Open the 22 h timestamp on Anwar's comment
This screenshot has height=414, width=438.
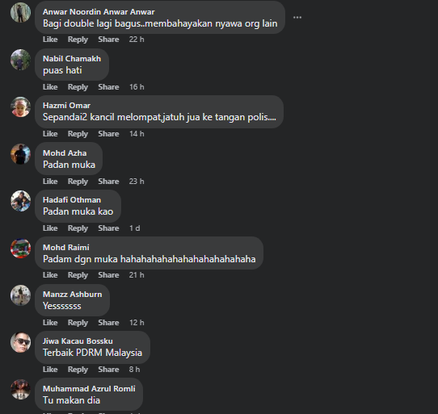[137, 40]
